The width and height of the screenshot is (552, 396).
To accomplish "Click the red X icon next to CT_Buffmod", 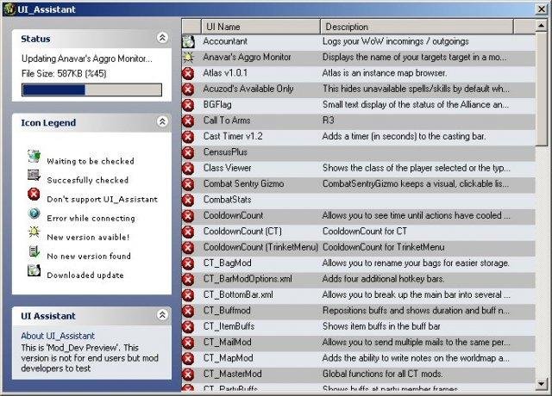I will coord(188,311).
